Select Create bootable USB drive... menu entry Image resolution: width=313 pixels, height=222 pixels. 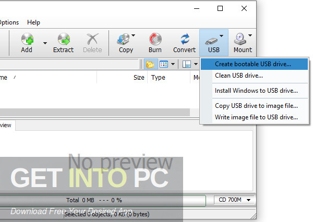coord(254,64)
